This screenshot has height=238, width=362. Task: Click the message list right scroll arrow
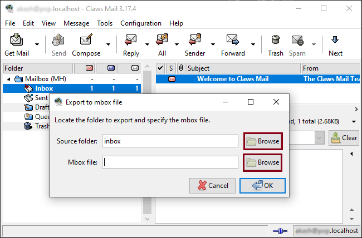[356, 110]
